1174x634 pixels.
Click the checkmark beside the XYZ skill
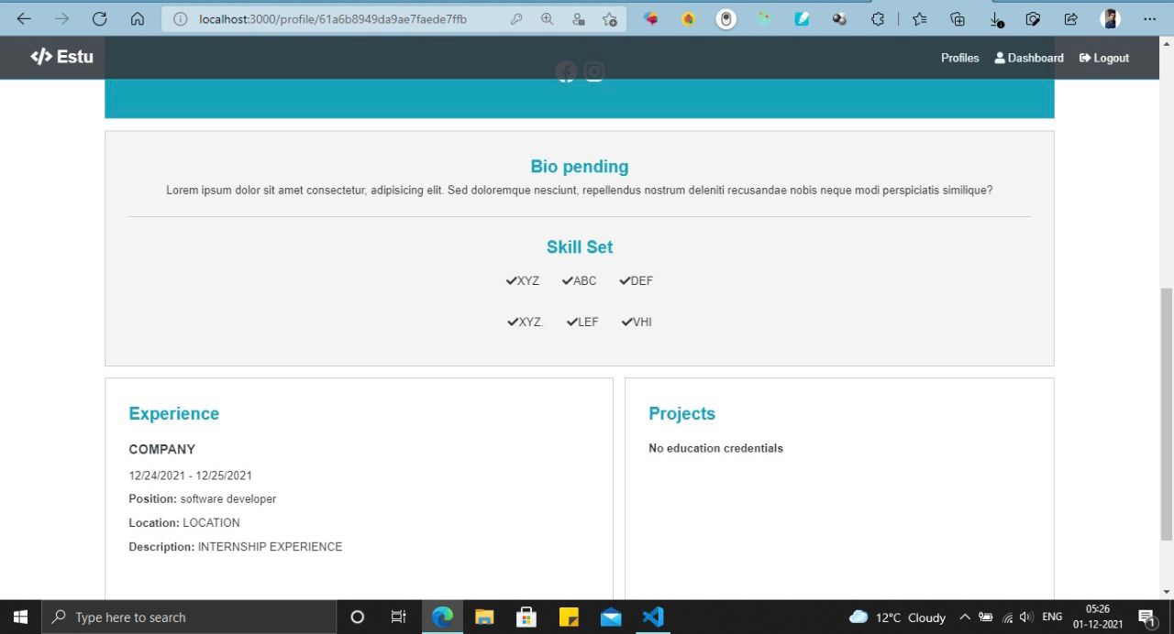coord(511,280)
